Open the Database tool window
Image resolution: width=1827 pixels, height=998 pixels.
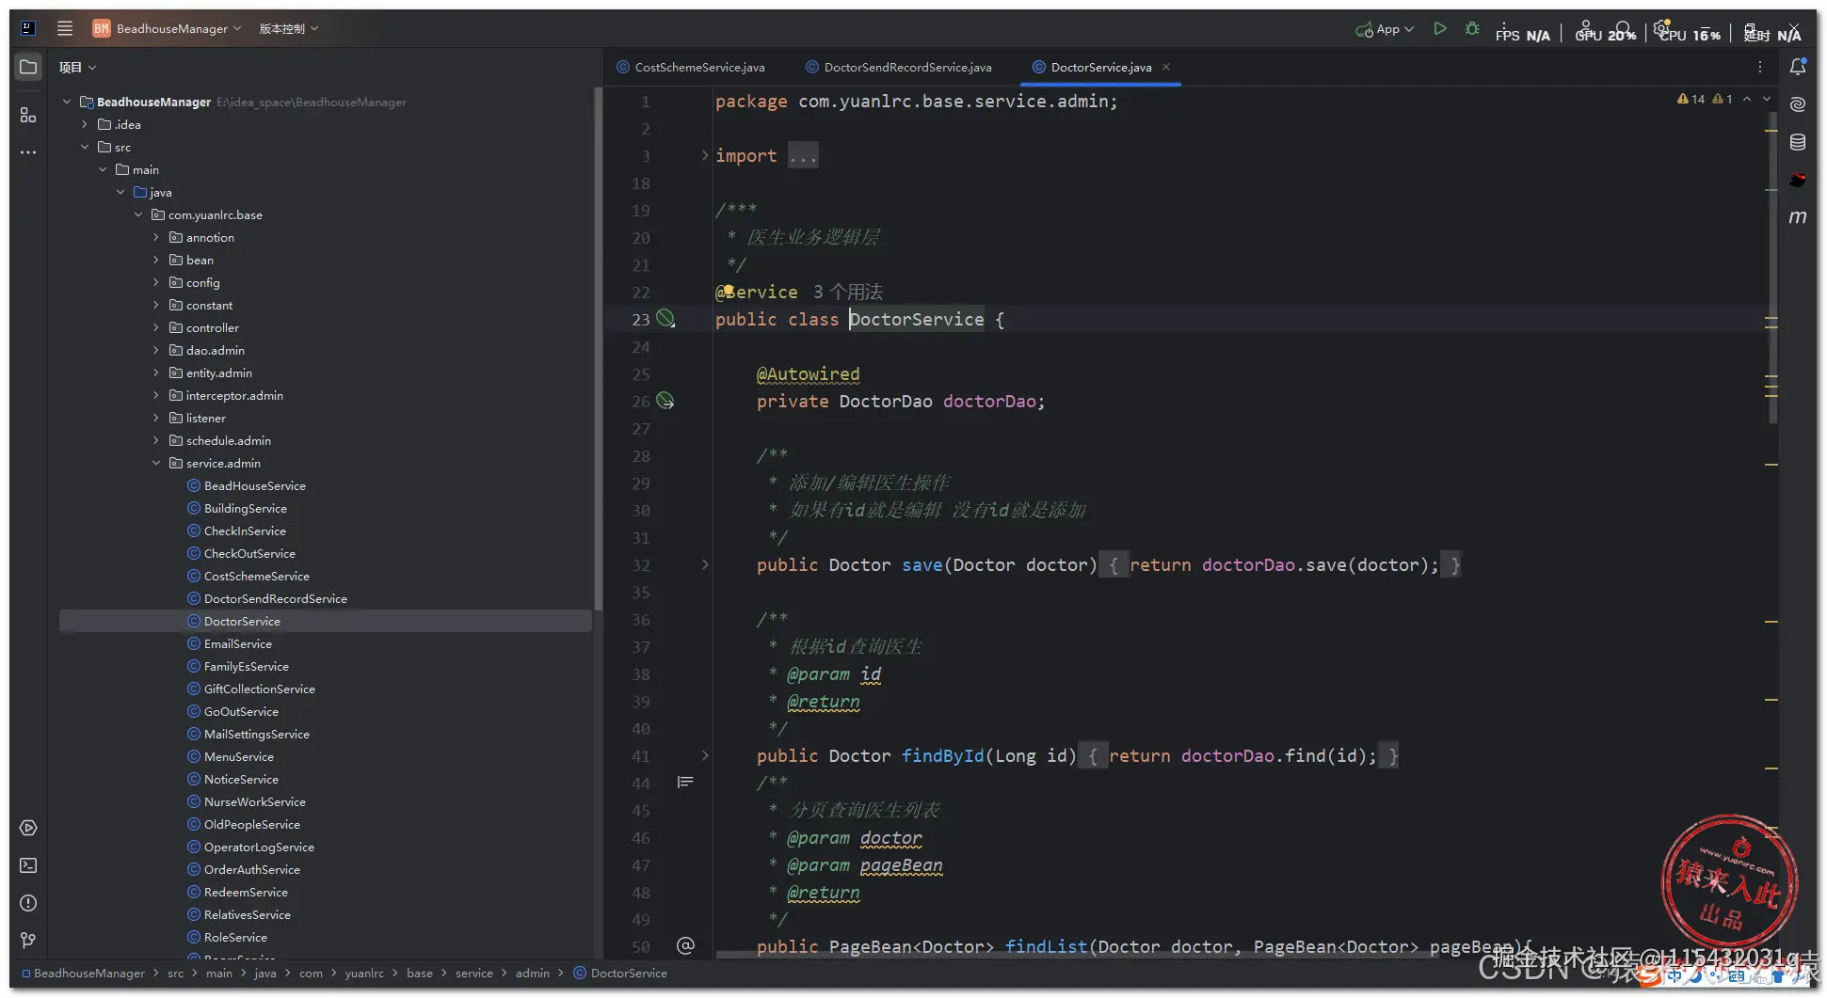click(x=1798, y=142)
